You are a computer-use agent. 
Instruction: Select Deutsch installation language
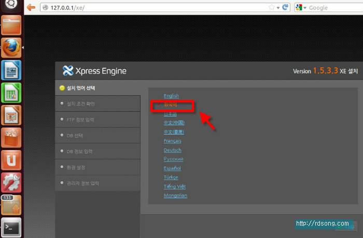click(x=173, y=150)
